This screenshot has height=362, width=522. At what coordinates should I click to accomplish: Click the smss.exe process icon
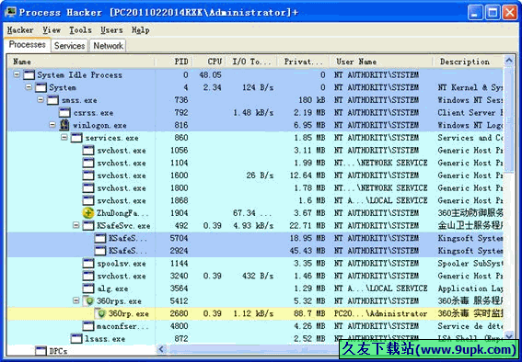52,100
